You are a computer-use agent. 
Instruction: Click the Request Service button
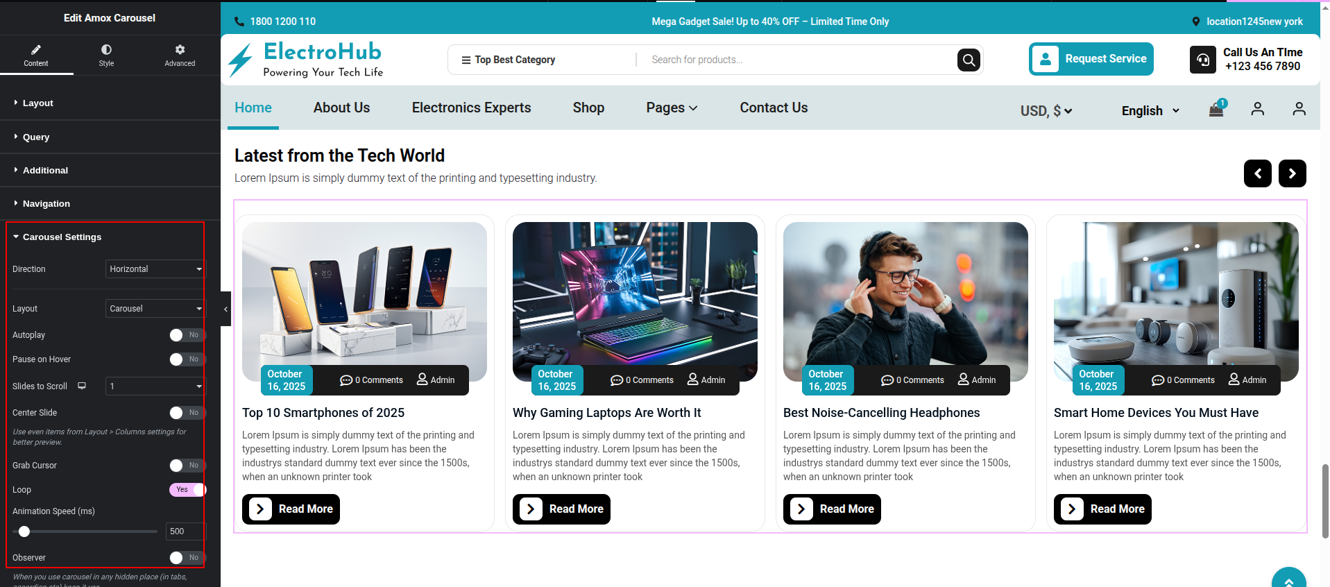pyautogui.click(x=1091, y=59)
